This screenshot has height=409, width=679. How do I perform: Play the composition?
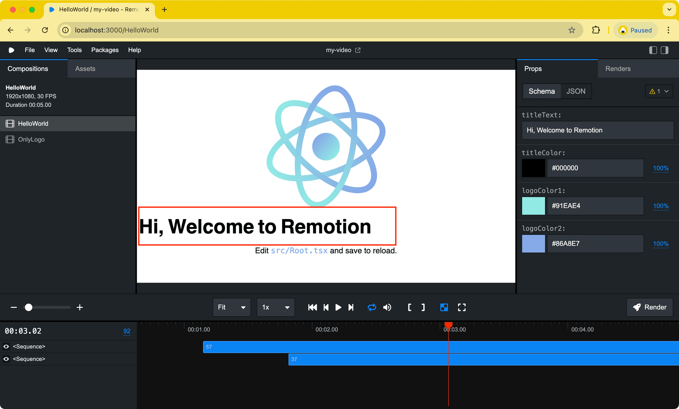338,307
